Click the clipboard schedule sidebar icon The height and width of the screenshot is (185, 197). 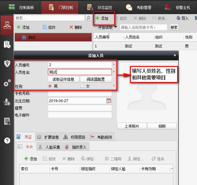coord(7,44)
